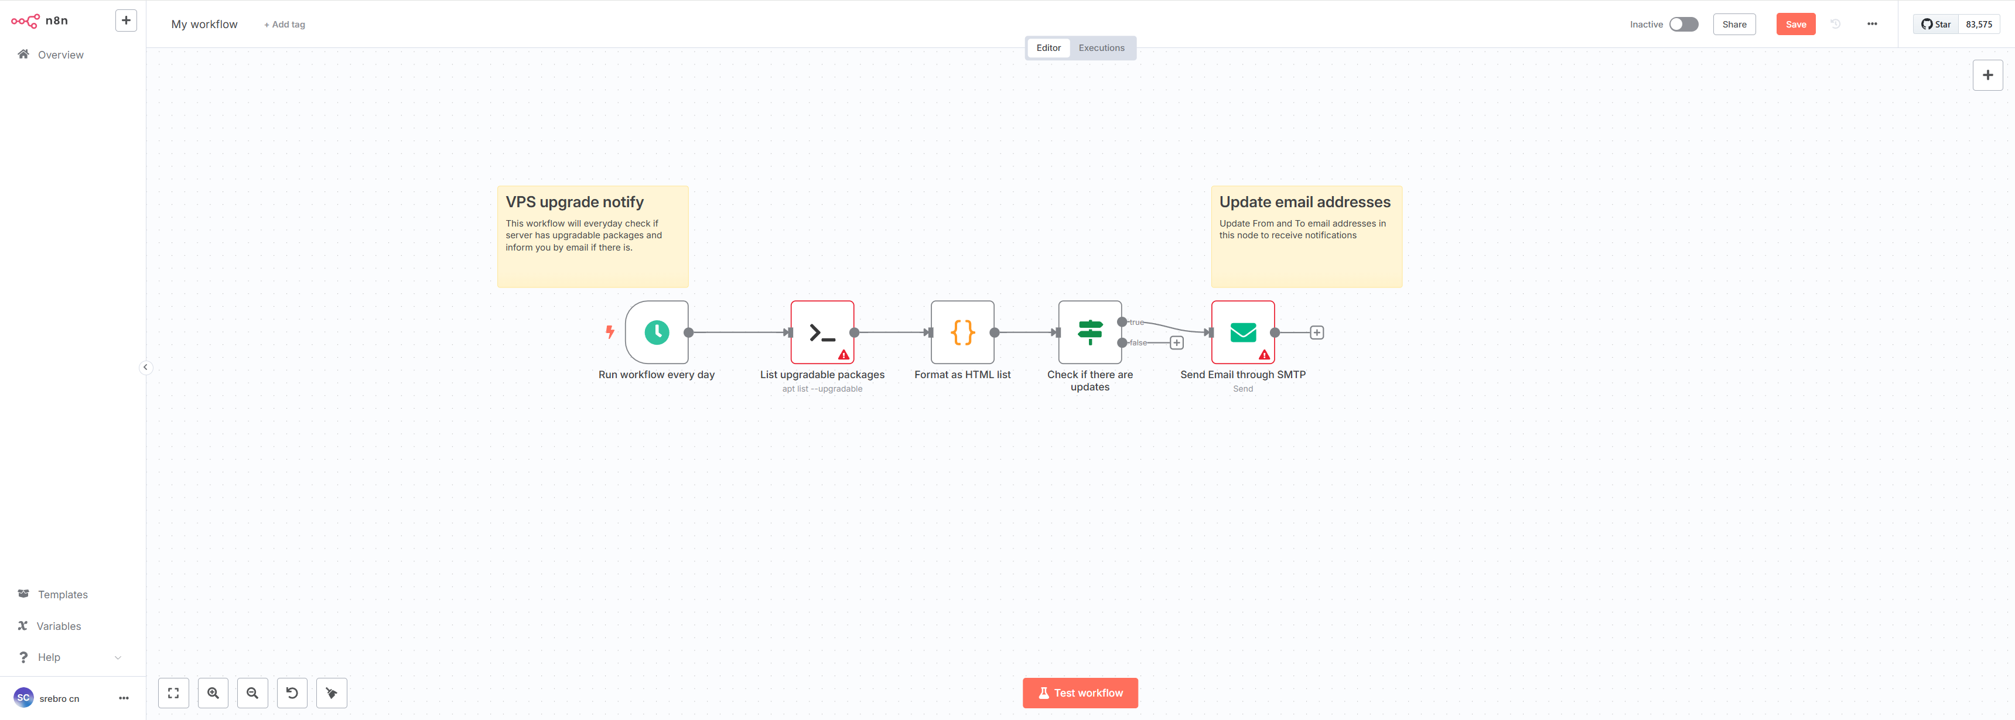2015x720 pixels.
Task: Switch to the Executions tab
Action: pos(1101,47)
